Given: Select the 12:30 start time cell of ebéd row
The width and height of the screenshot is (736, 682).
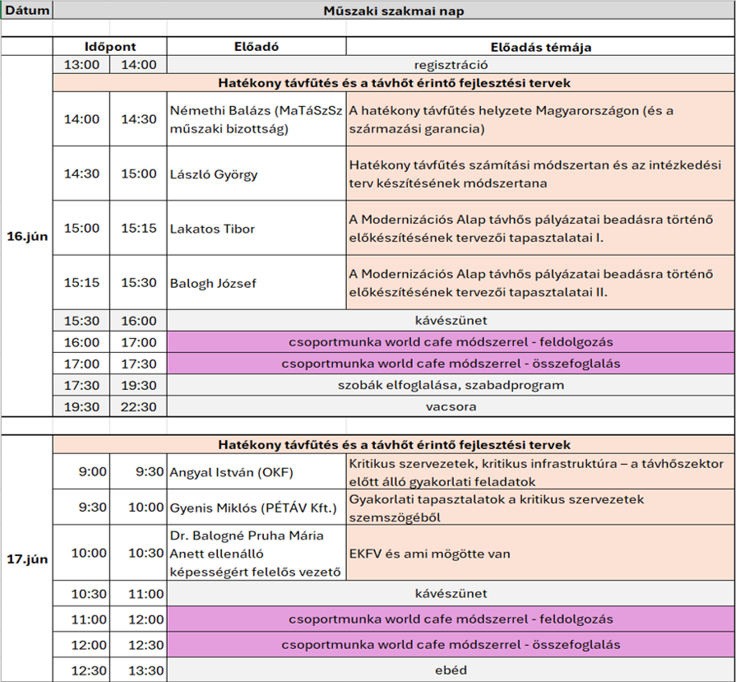Looking at the screenshot, I should pos(81,670).
